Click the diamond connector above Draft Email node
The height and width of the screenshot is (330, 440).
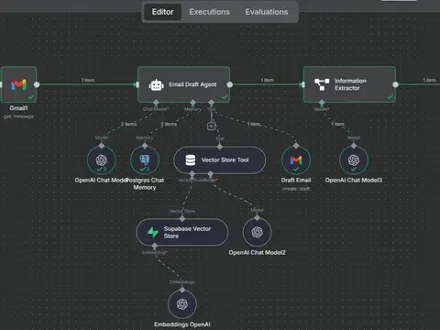pyautogui.click(x=296, y=146)
